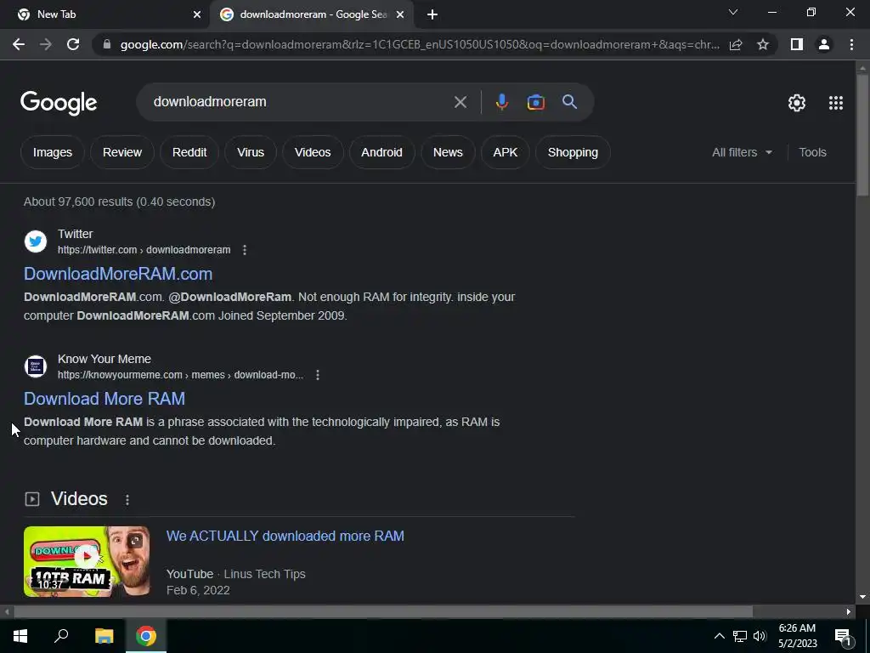
Task: Open the volume control in system tray
Action: click(x=760, y=636)
